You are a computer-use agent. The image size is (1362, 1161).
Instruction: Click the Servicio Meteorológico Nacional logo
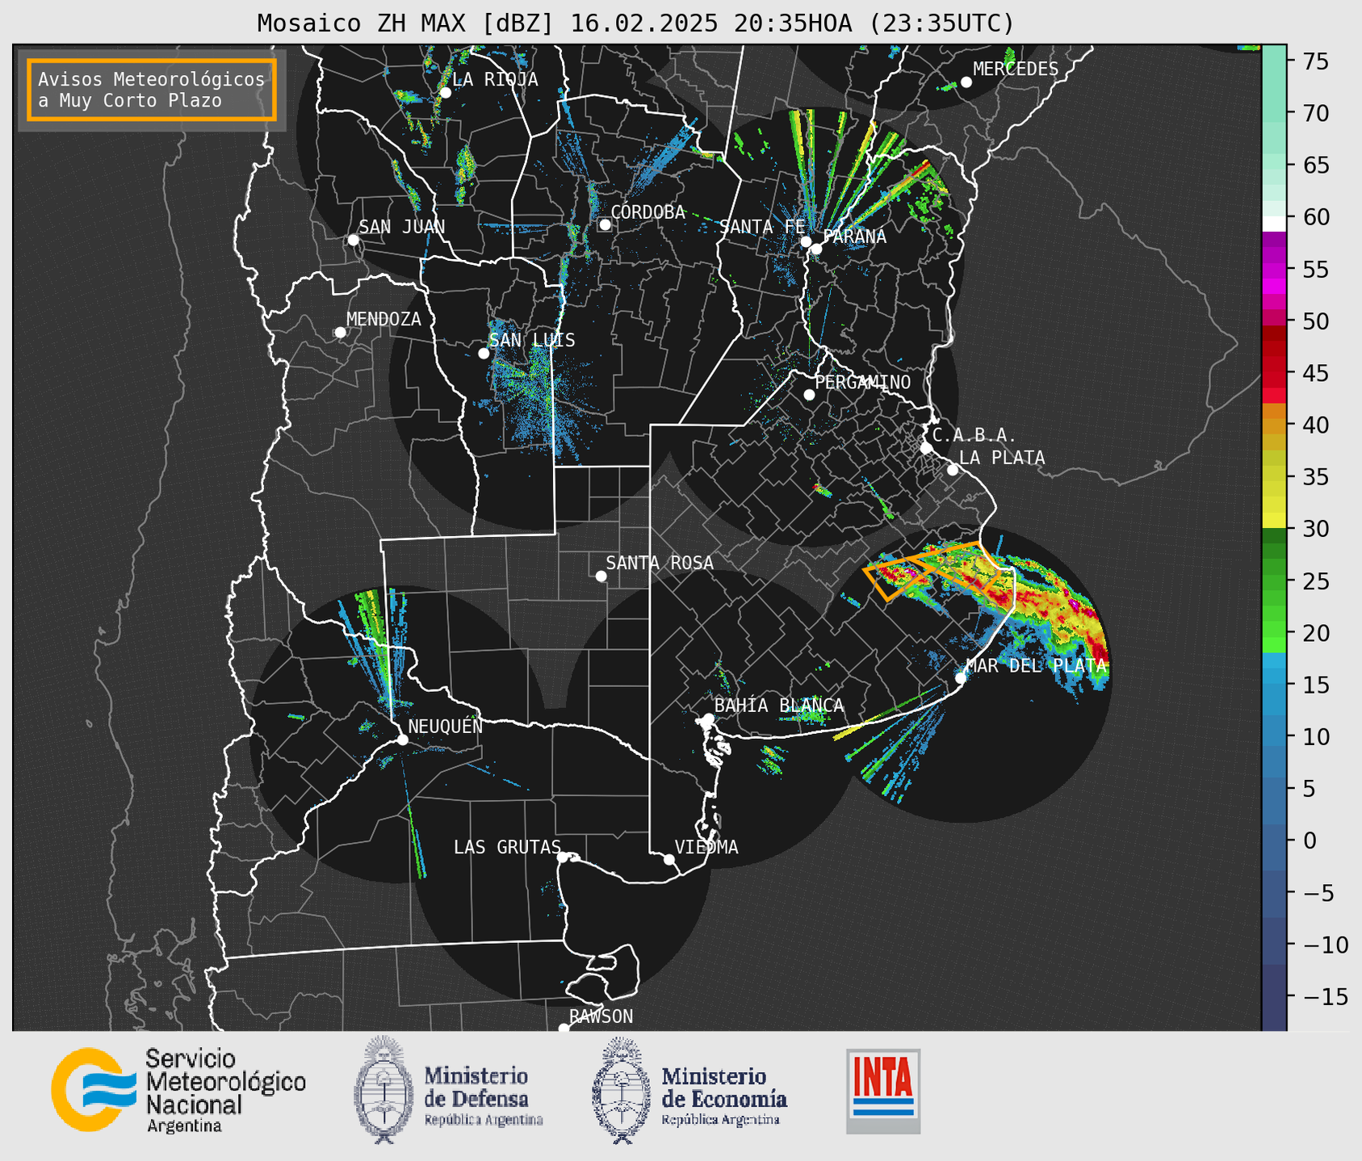tap(178, 1091)
